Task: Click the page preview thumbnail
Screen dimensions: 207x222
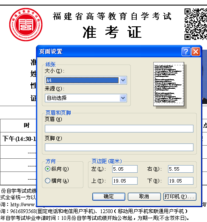Action: pyautogui.click(x=168, y=84)
